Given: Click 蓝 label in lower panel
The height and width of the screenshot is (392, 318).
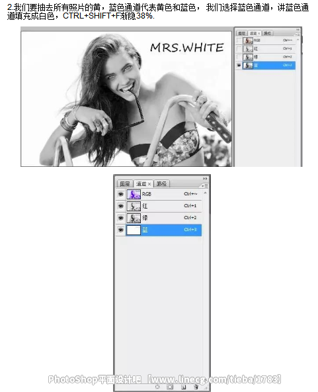Looking at the screenshot, I should (x=145, y=230).
